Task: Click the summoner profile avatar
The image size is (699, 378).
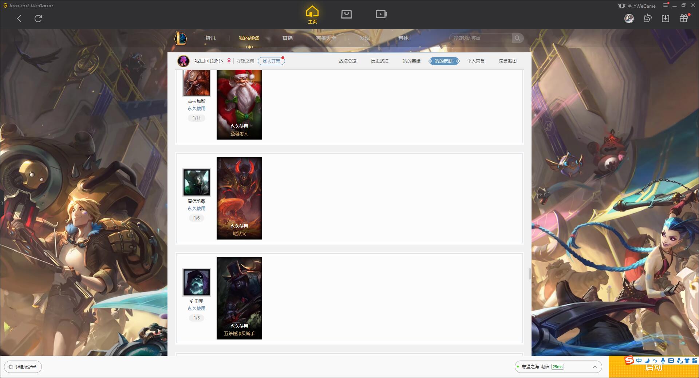Action: (x=183, y=61)
